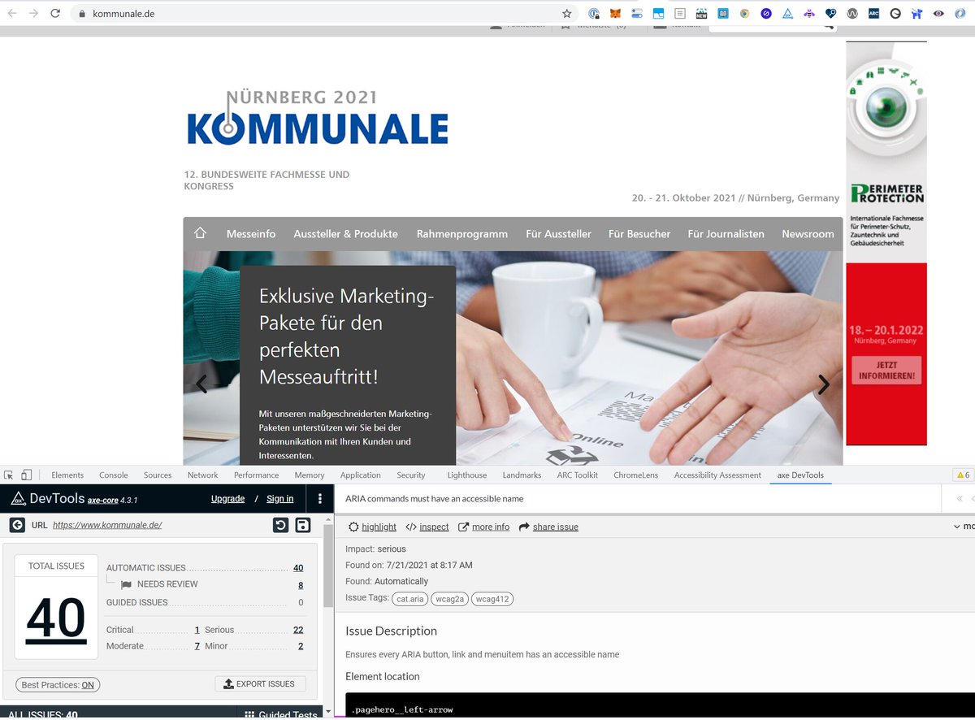Toggle highlight for the ARIA issue
This screenshot has height=720, width=975.
[353, 527]
